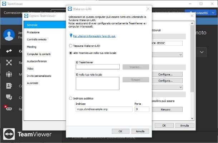Click Annulla in the Wake-on-LAN dialog

pos(140,131)
